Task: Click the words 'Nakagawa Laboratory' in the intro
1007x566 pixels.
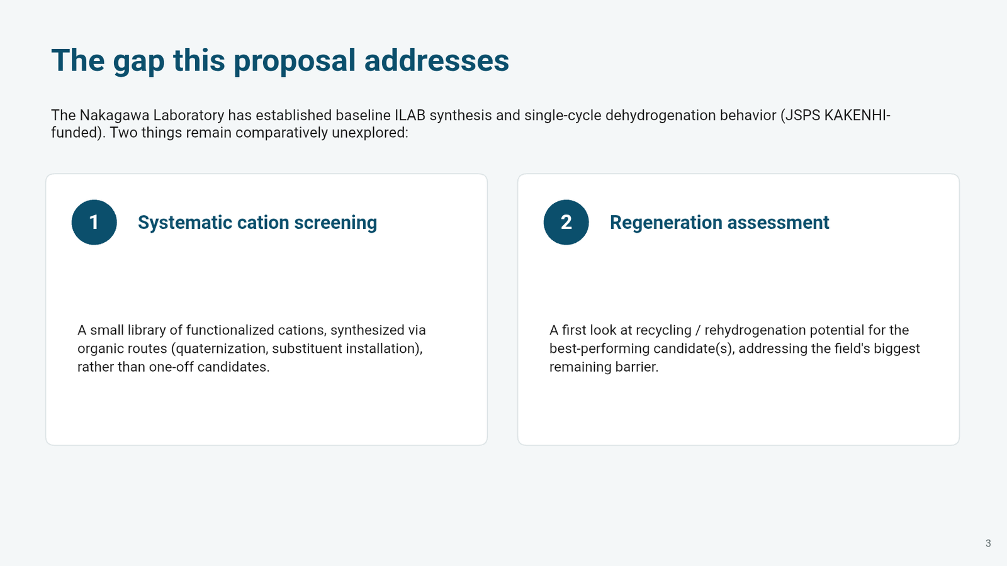Action: [152, 116]
